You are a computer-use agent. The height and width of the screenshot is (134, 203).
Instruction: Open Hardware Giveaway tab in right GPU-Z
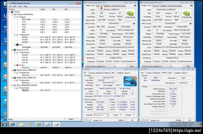tap(175, 6)
